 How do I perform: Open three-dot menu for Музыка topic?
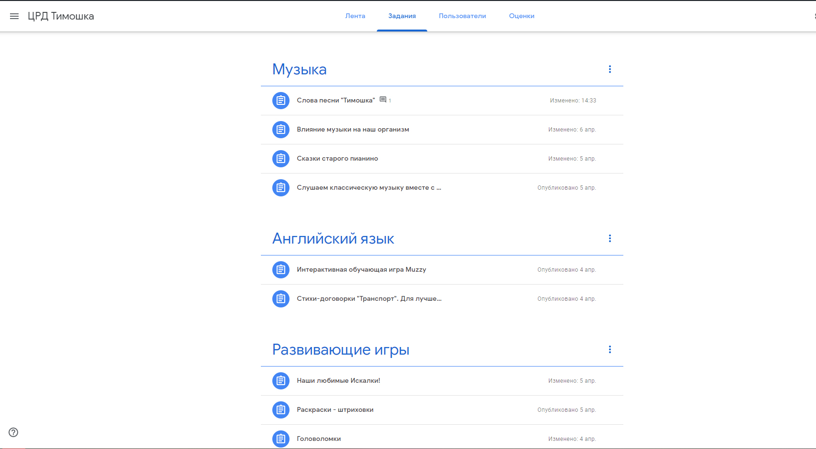pos(609,69)
